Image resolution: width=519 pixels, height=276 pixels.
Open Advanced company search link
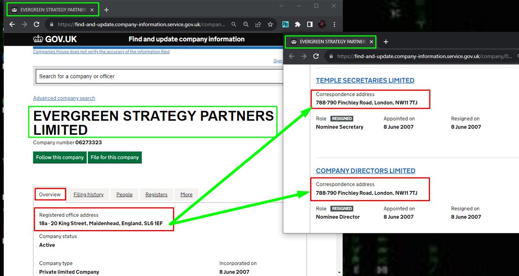tap(64, 98)
